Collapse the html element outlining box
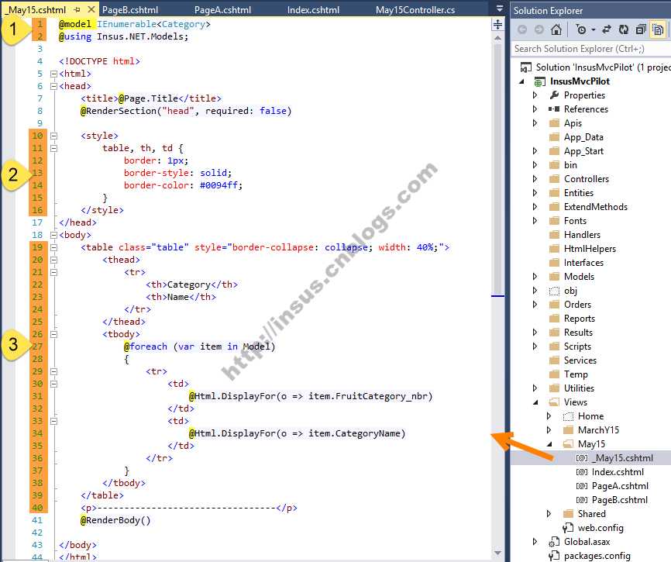Viewport: 671px width, 562px height. (53, 74)
